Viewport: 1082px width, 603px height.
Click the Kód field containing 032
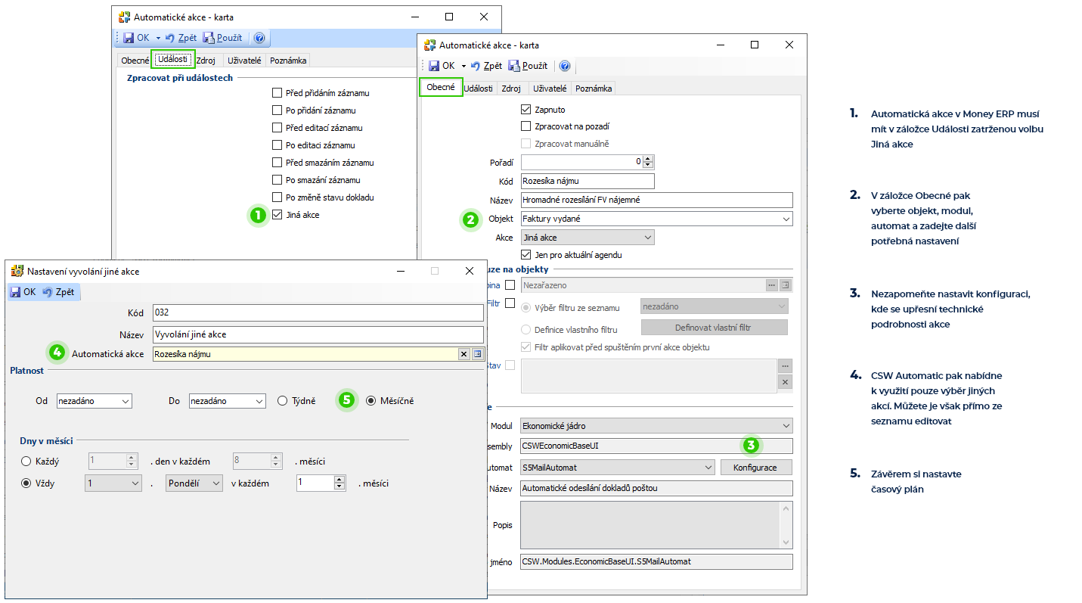pyautogui.click(x=318, y=312)
